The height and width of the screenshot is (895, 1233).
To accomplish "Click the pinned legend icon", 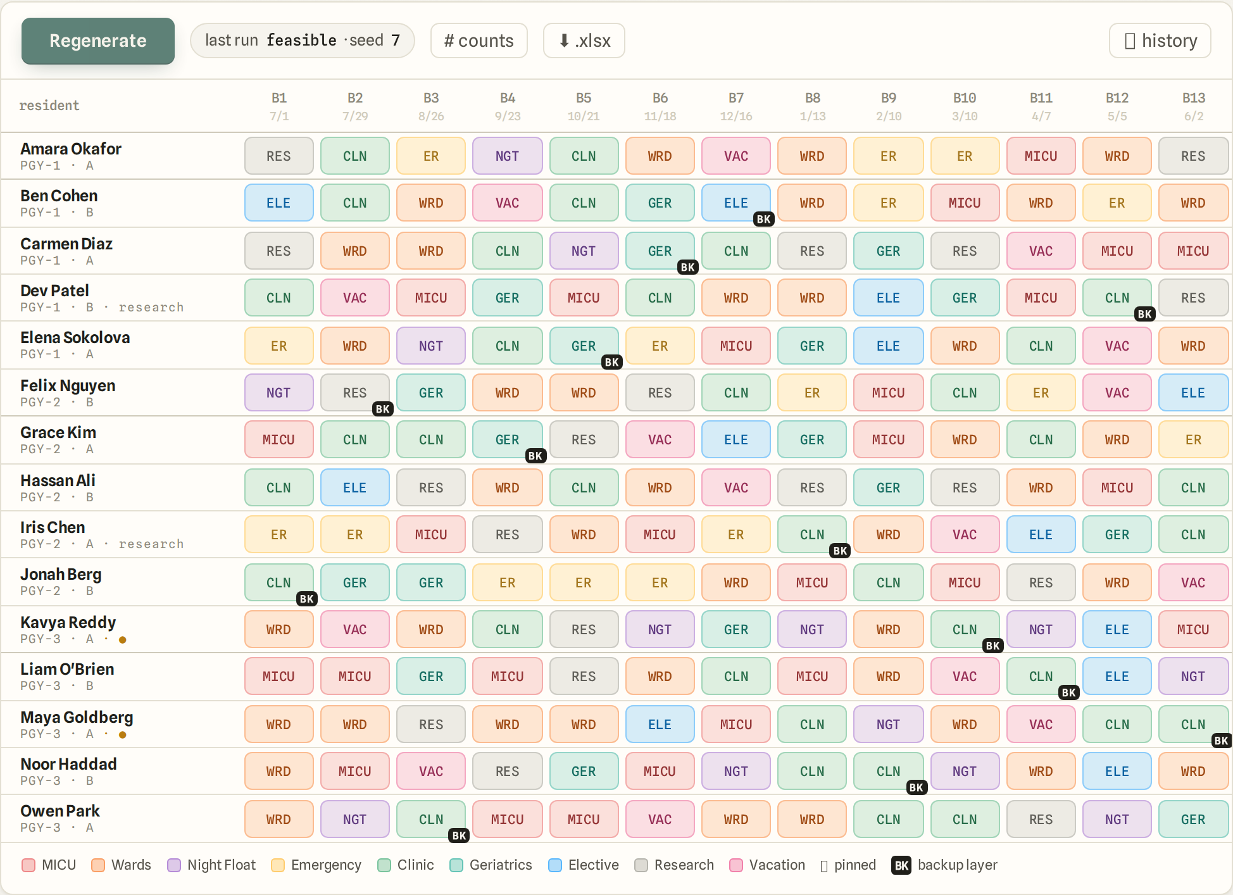I will (824, 866).
